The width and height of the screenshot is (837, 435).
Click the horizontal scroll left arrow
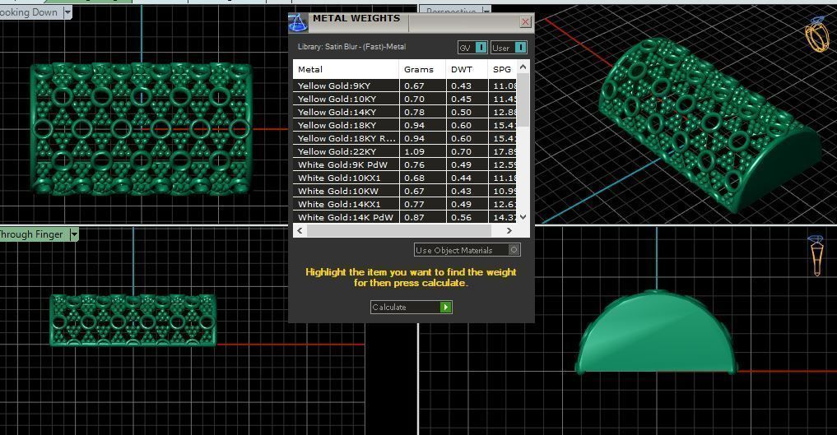[x=300, y=231]
